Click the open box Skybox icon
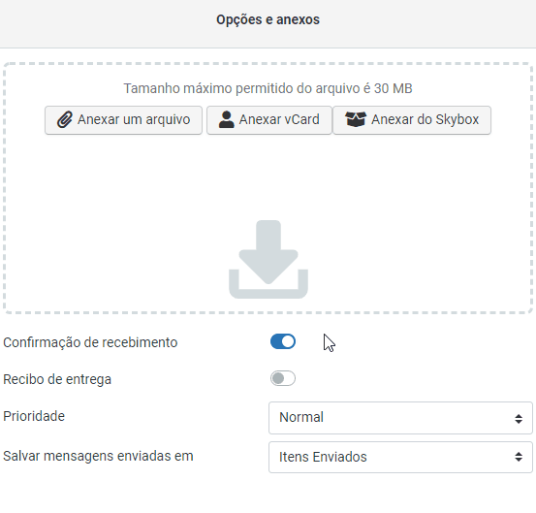Viewport: 536px width, 513px height. click(x=356, y=119)
